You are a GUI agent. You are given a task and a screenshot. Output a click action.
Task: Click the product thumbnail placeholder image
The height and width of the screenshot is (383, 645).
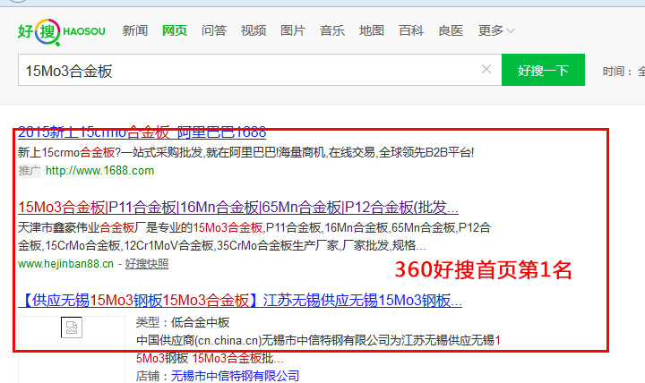tap(73, 327)
